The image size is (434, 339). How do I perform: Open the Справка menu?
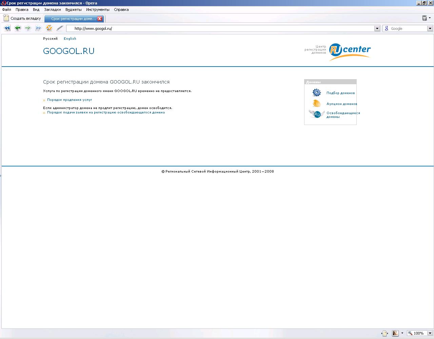tap(121, 10)
